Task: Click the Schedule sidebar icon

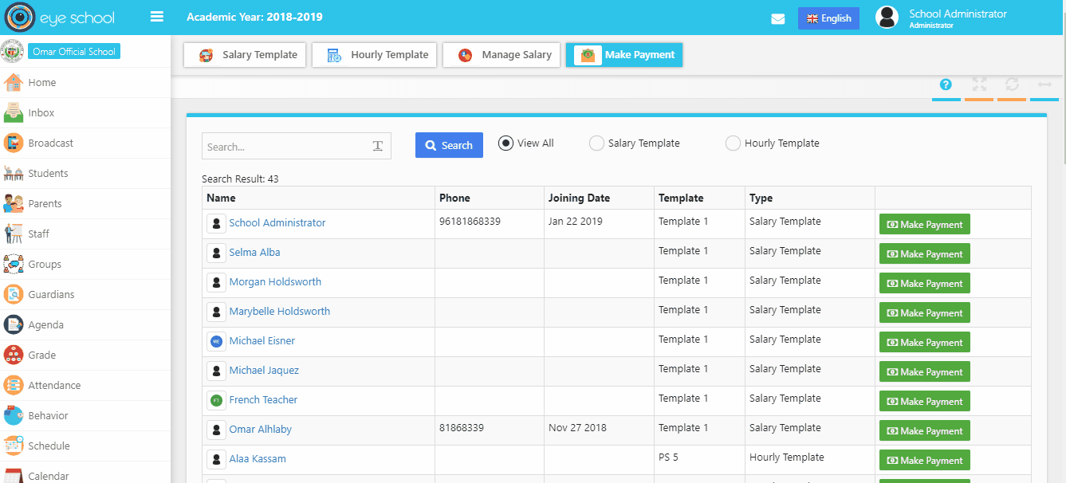Action: [x=13, y=446]
